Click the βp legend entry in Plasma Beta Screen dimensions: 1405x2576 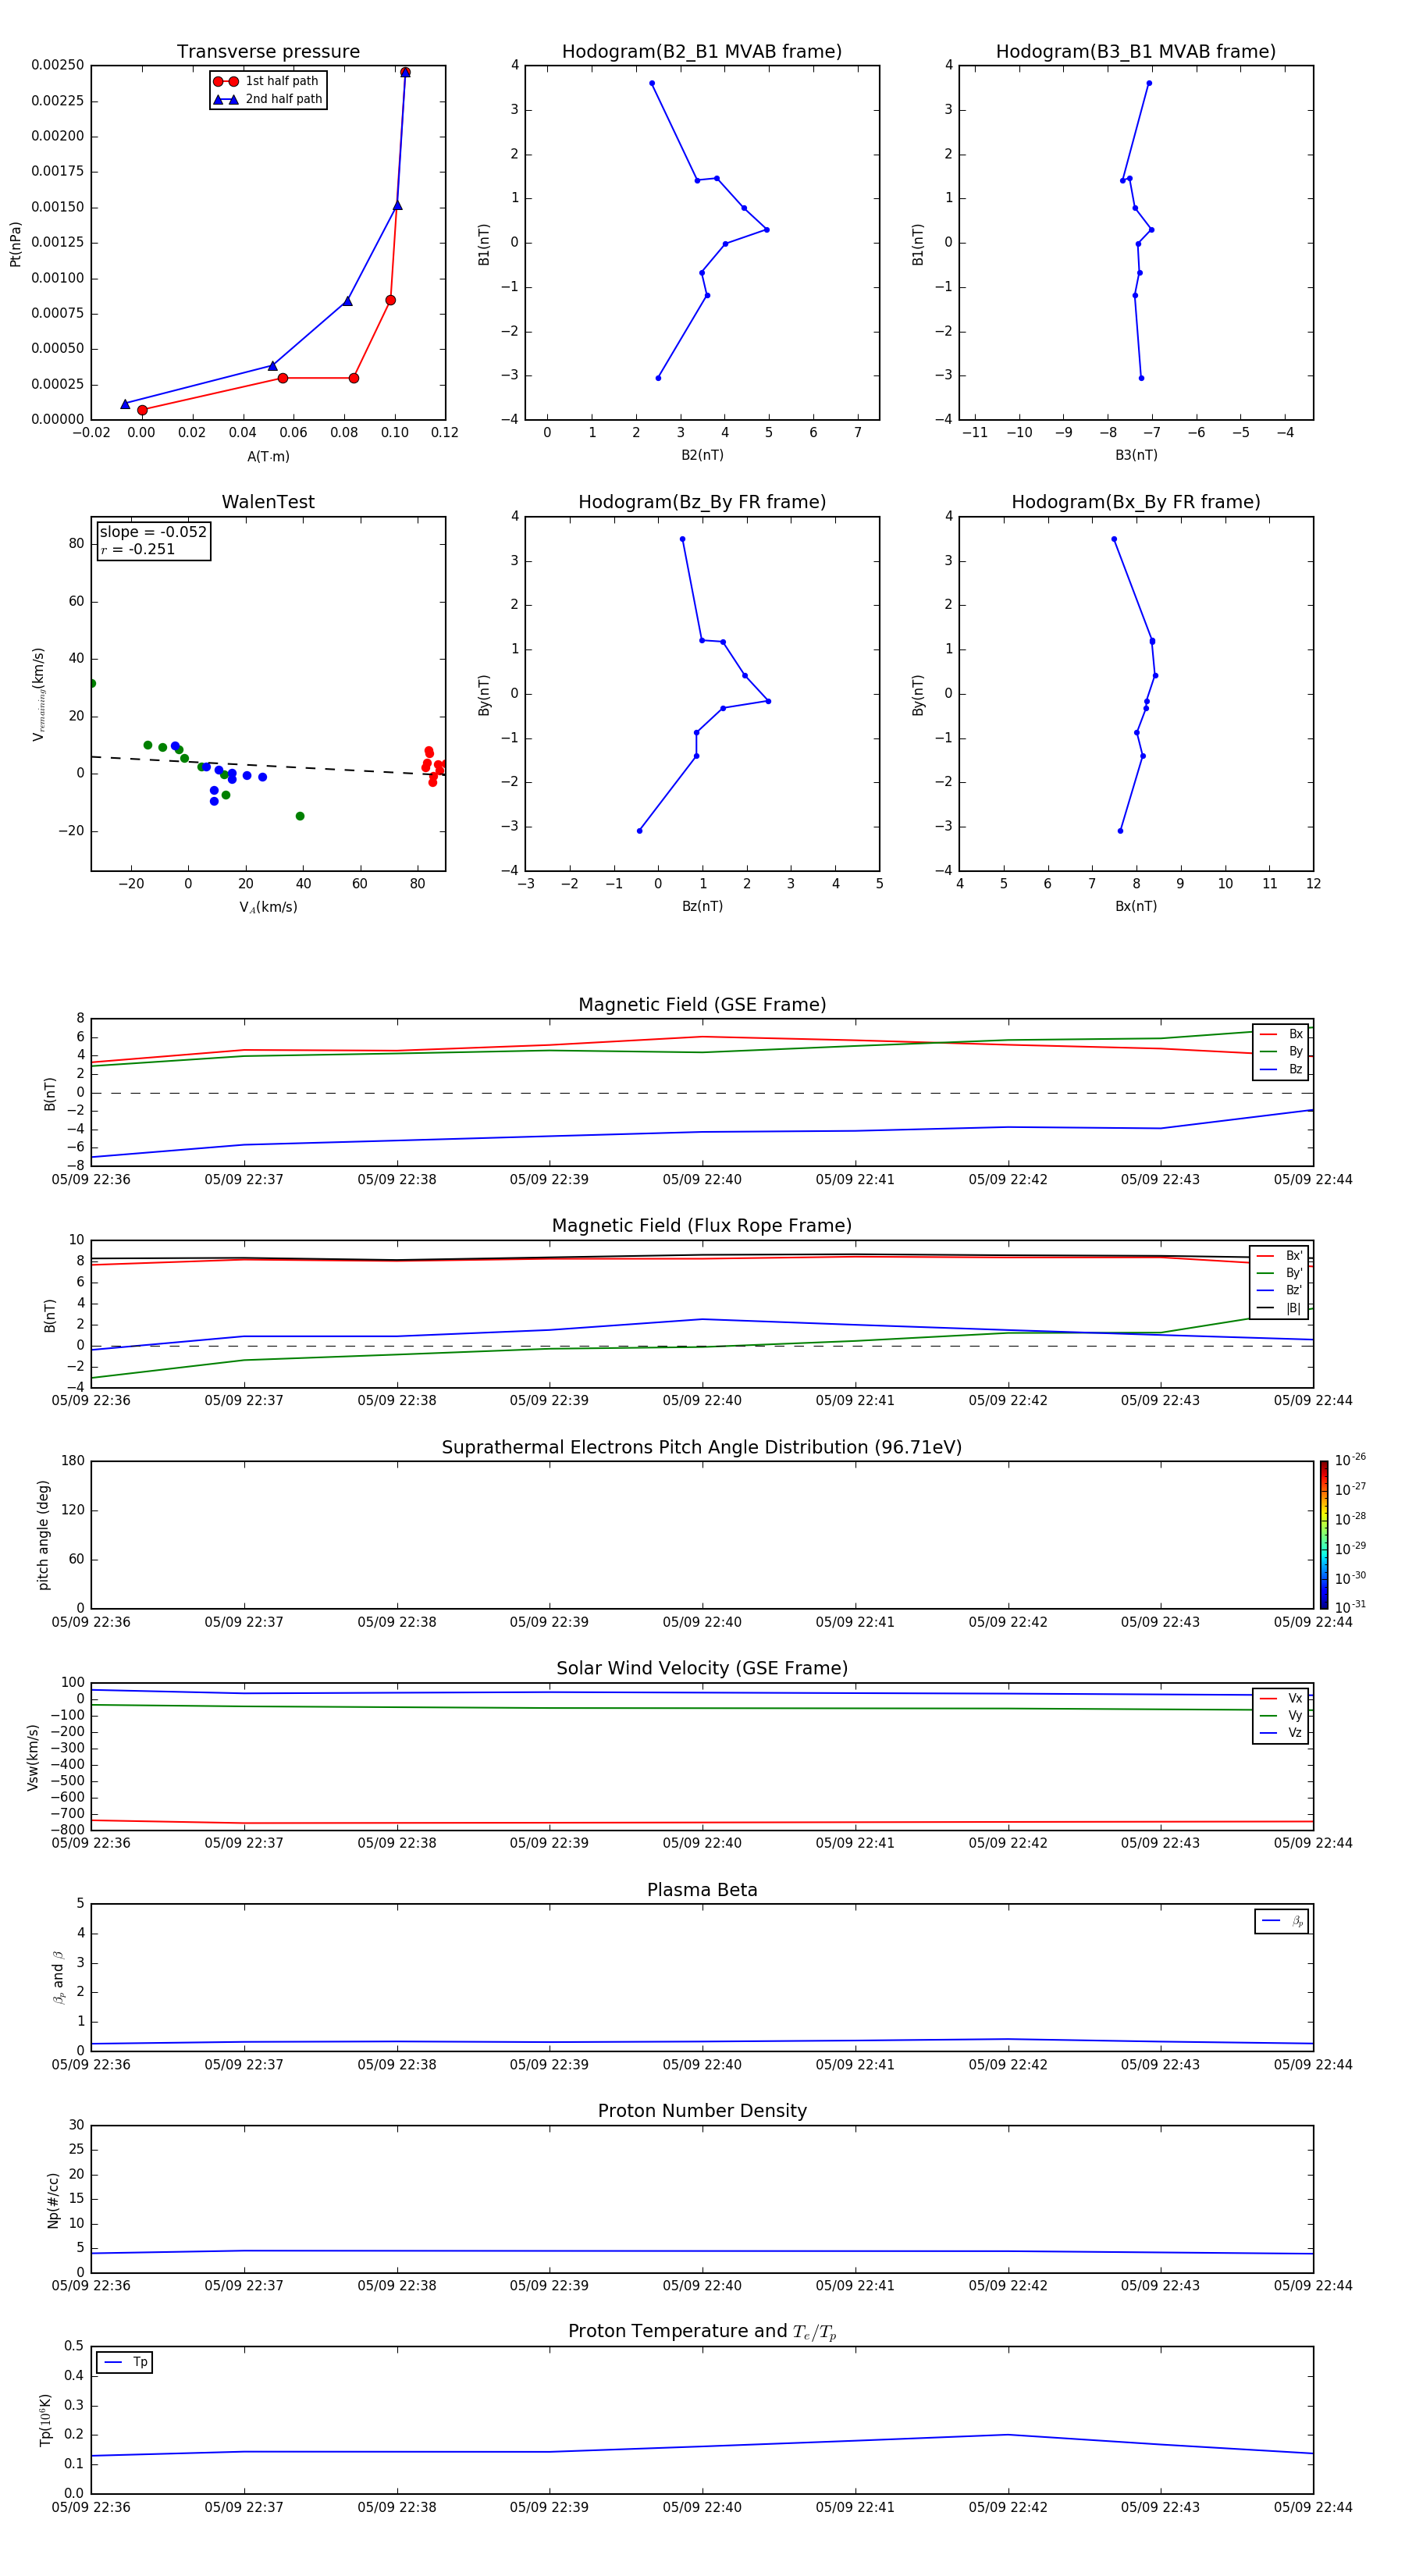point(1282,1920)
